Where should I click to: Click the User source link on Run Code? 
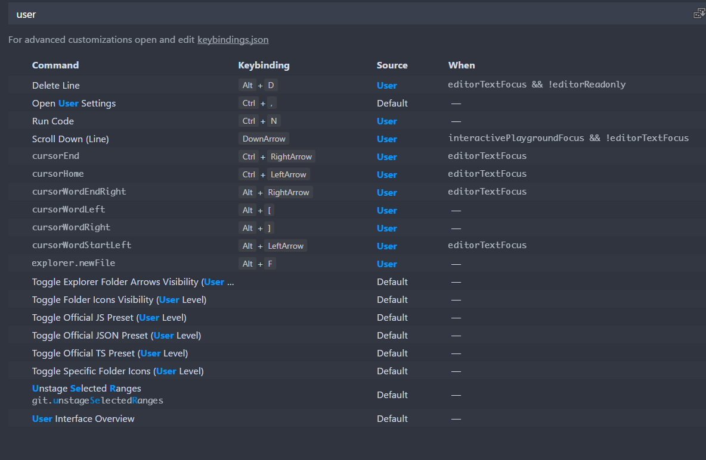(386, 121)
